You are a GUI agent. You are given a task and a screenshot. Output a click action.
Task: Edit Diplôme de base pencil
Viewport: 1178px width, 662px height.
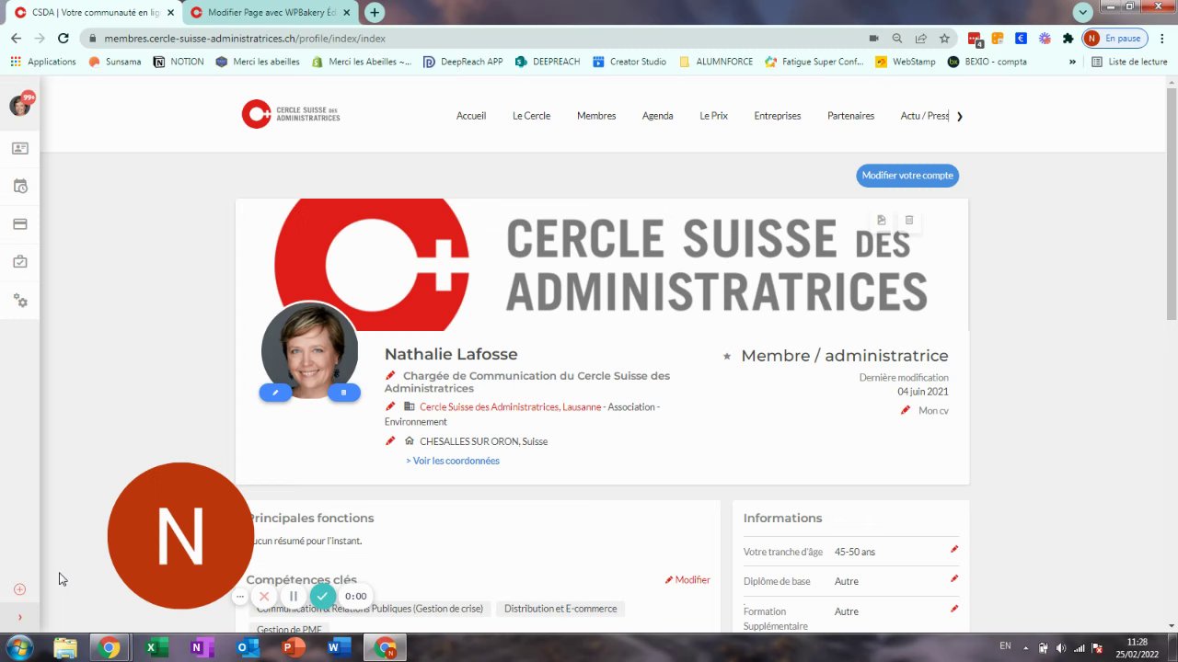[954, 578]
